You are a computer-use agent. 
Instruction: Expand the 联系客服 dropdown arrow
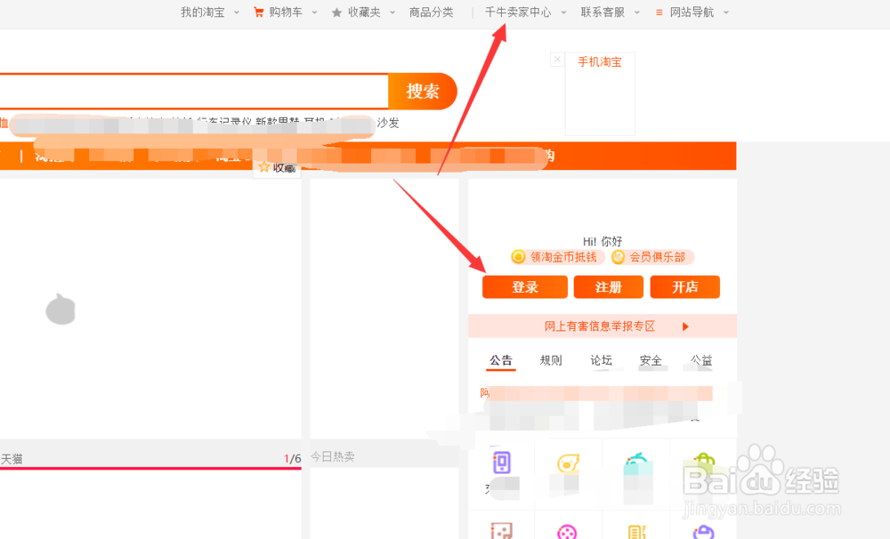pyautogui.click(x=637, y=12)
